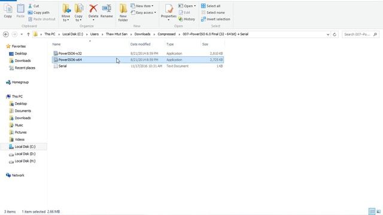This screenshot has height=215, width=383.
Task: Show file History
Action: (187, 19)
